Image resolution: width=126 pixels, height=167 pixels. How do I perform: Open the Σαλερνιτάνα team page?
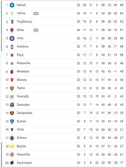pos(25,113)
